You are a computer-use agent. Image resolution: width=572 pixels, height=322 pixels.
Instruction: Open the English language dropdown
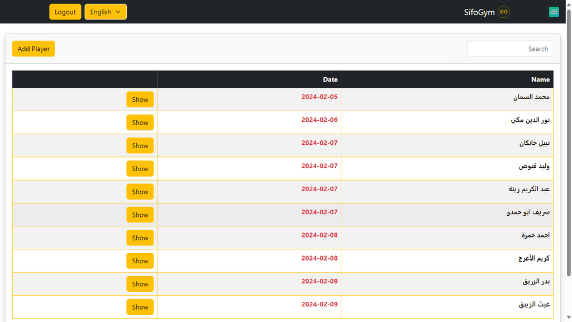coord(106,12)
